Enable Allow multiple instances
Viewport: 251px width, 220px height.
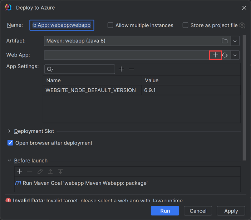tap(110, 25)
